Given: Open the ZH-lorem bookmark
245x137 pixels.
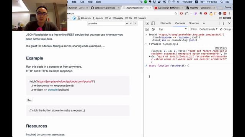Looking at the screenshot, I should (84, 18).
